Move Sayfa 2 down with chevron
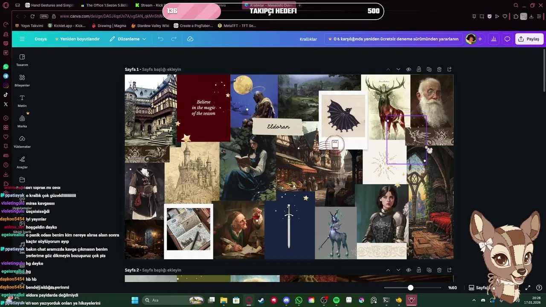This screenshot has height=307, width=546. [x=398, y=270]
